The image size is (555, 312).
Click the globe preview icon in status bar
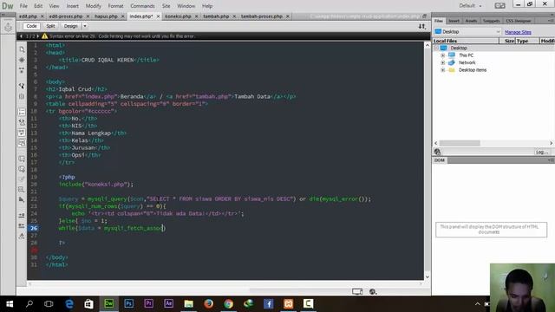(x=373, y=291)
